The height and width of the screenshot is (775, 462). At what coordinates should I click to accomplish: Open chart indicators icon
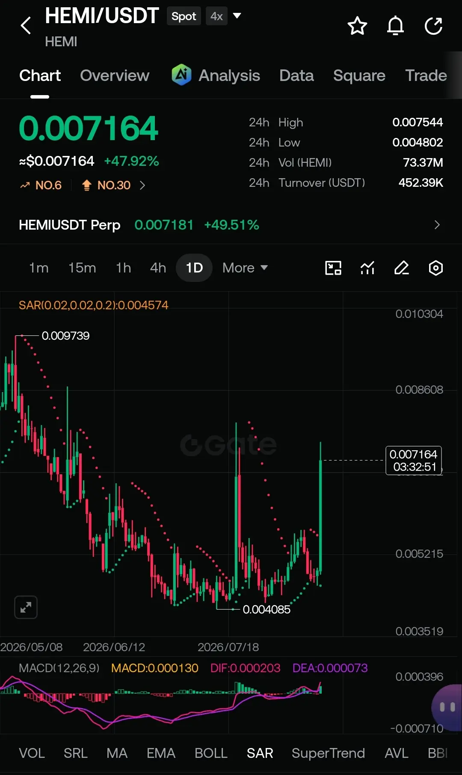(367, 268)
